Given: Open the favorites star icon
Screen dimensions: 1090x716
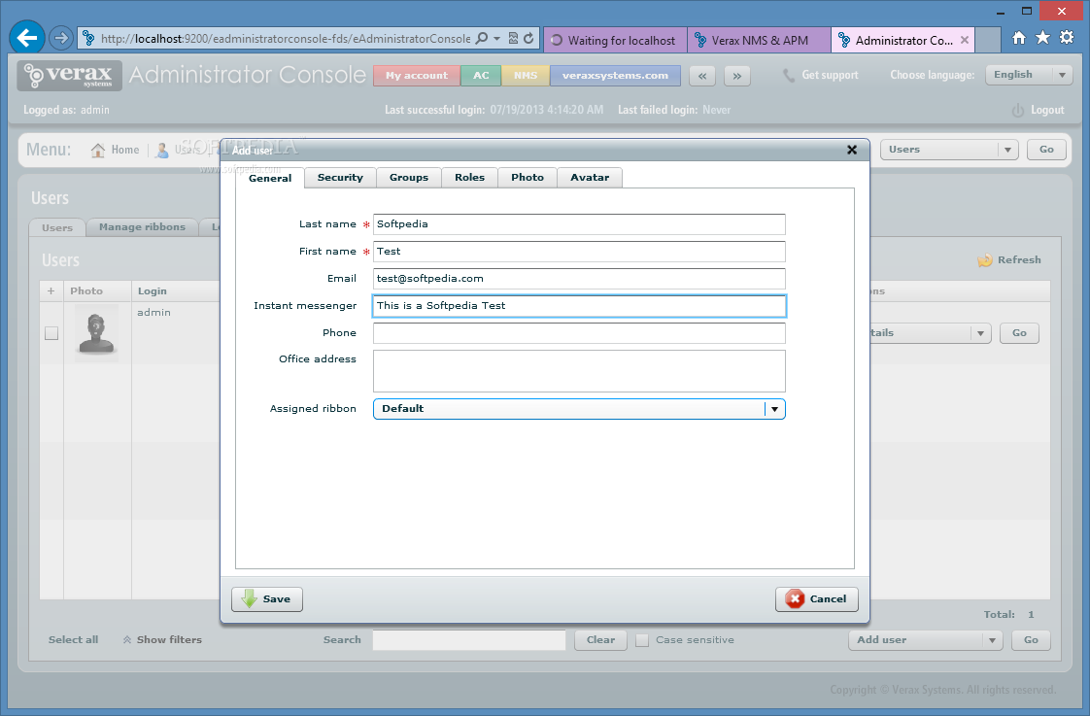Looking at the screenshot, I should coord(1042,38).
